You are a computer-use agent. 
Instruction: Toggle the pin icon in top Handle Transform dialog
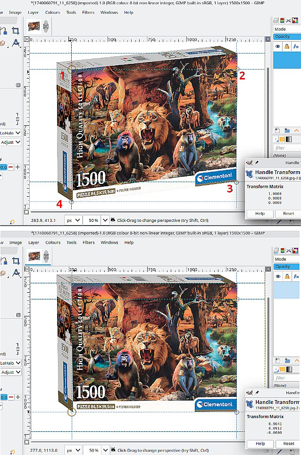(257, 163)
